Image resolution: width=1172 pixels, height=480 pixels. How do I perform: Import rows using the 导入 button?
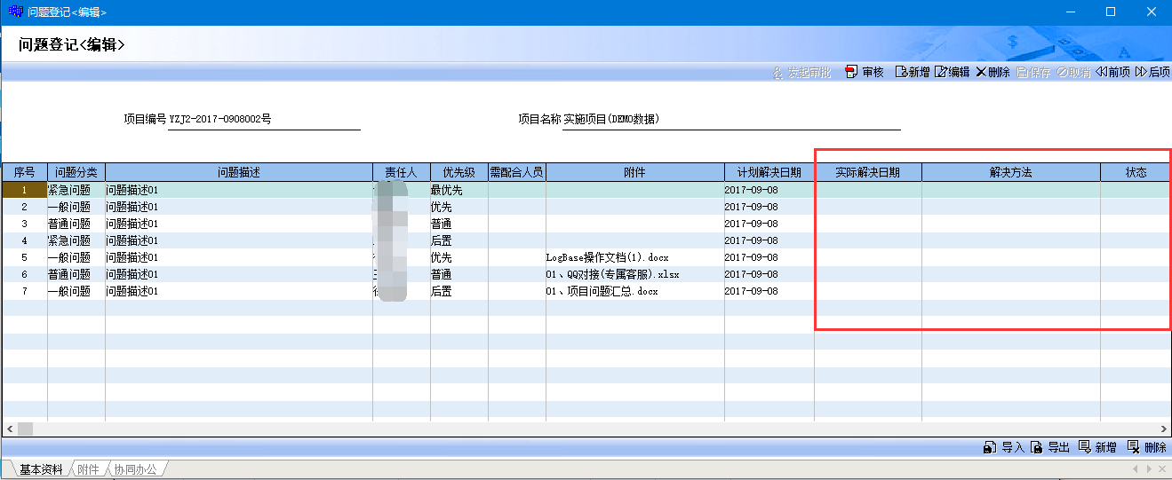point(1004,448)
